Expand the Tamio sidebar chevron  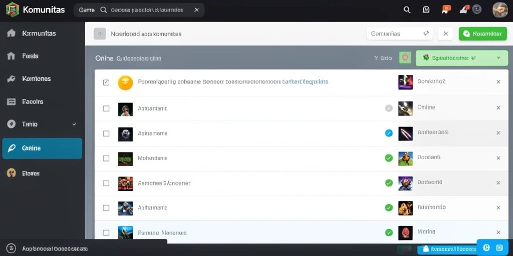click(74, 124)
